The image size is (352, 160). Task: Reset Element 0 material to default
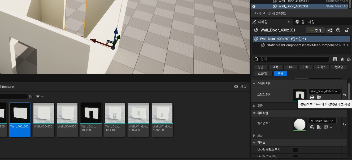click(344, 124)
